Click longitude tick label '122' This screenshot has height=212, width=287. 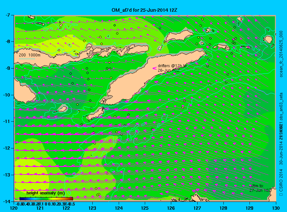point(66,208)
